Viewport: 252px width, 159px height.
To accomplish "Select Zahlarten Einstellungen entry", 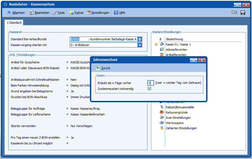I will click(181, 128).
